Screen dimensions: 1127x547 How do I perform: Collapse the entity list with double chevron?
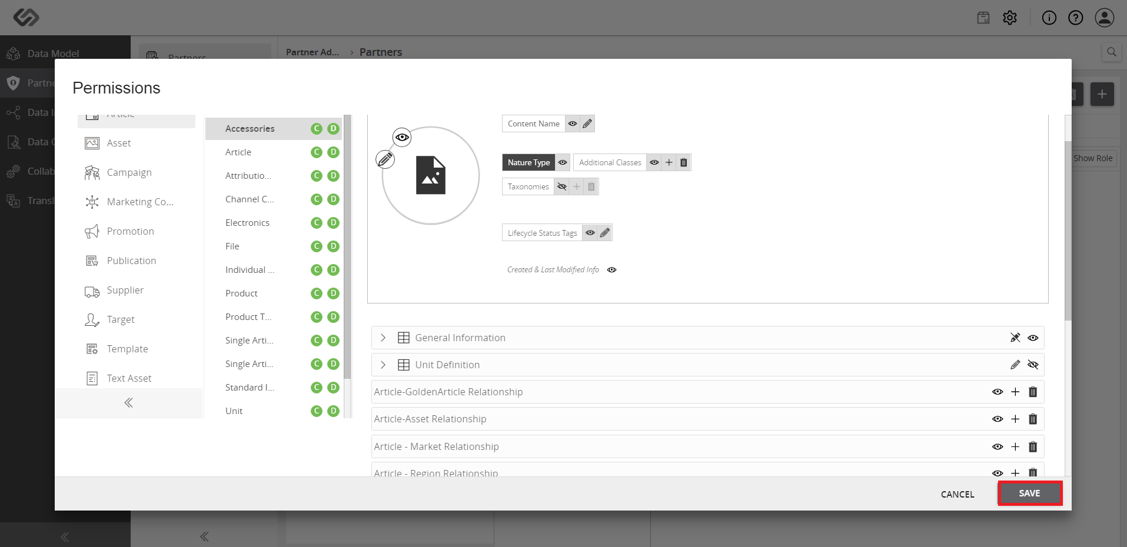click(x=129, y=403)
